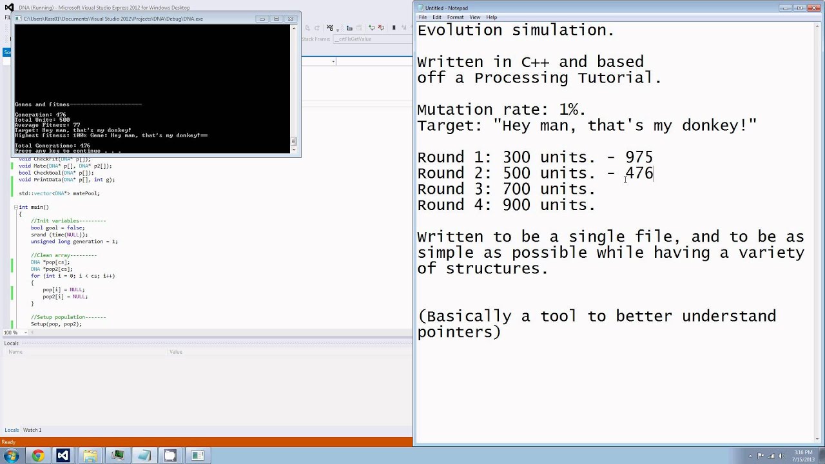Click 'Setup(pop, pop2);' code line

[56, 324]
